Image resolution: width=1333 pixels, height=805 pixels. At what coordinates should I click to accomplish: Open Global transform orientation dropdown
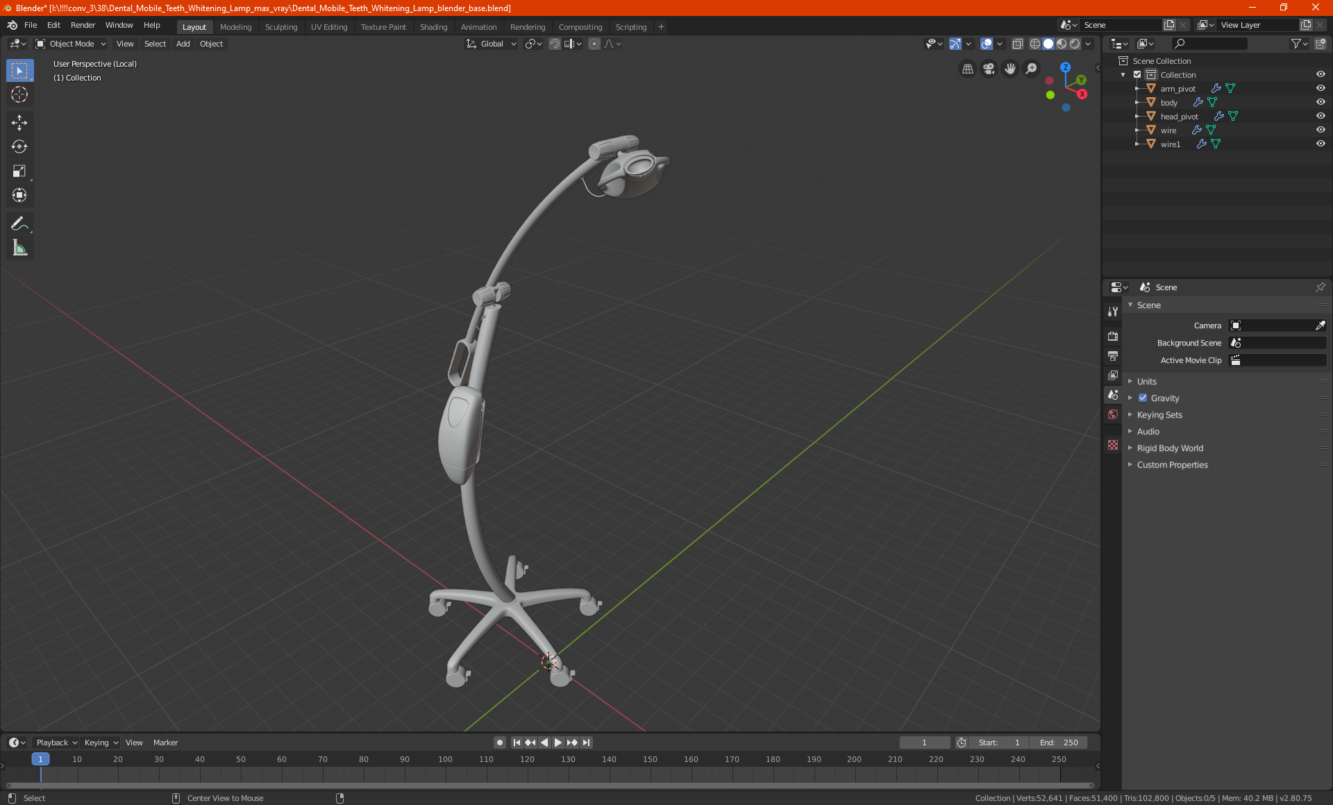click(x=491, y=44)
